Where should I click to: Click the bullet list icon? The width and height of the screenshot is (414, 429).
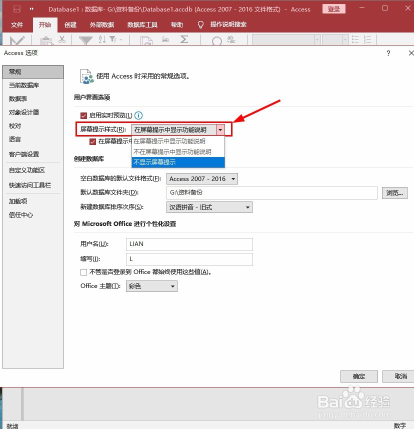[x=355, y=39]
